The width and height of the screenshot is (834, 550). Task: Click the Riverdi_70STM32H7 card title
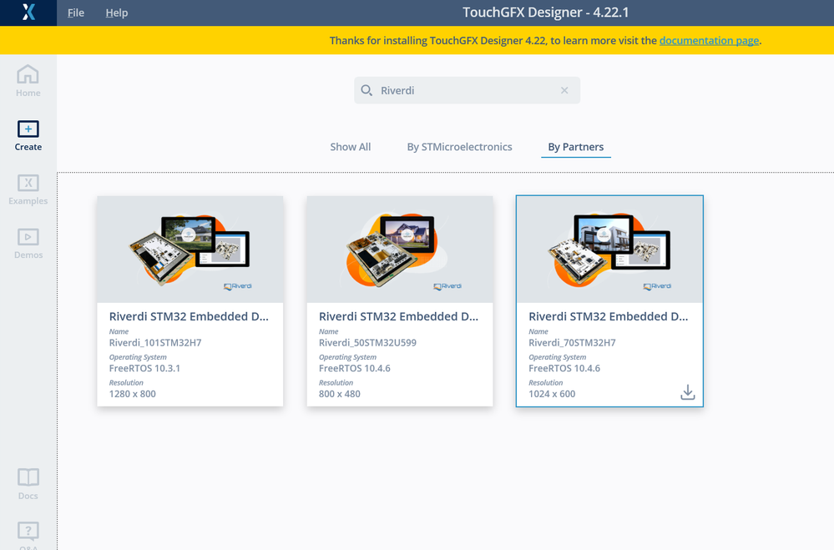608,316
